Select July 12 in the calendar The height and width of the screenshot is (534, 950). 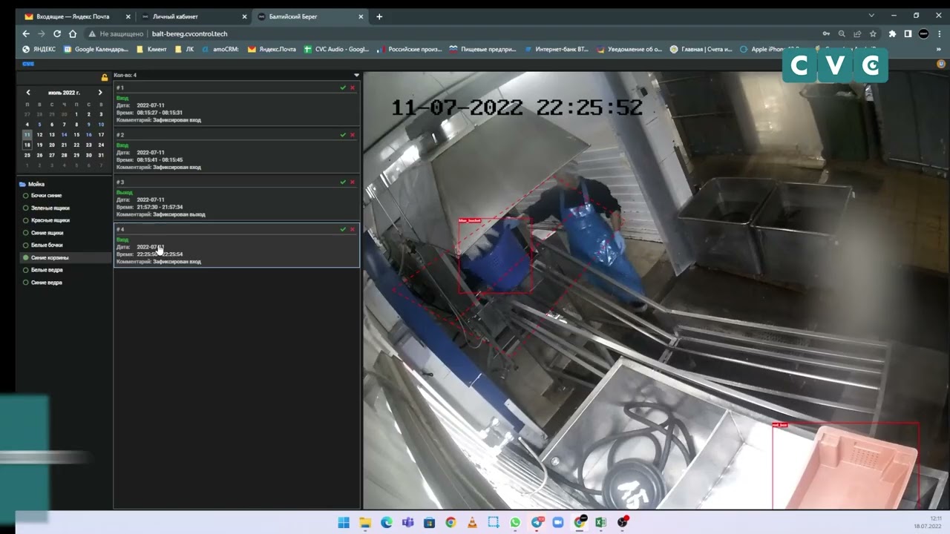tap(39, 135)
